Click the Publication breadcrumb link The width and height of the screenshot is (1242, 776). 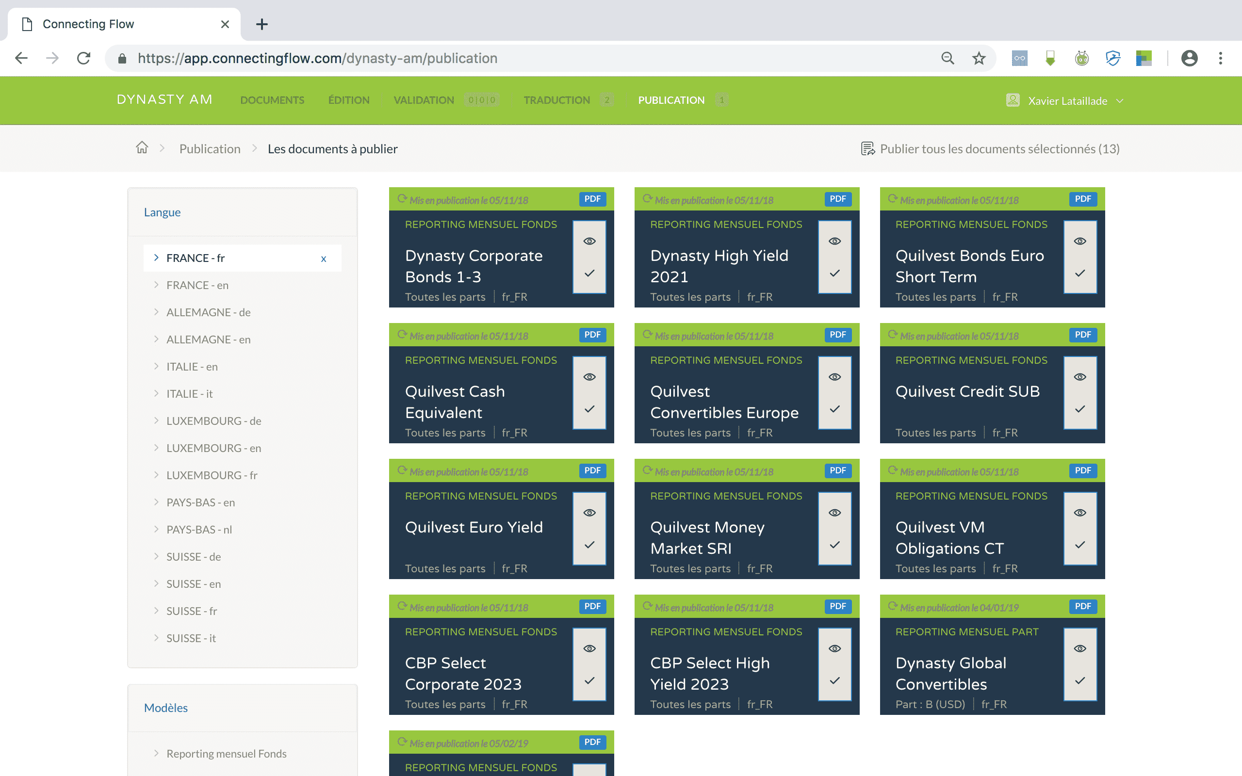(x=210, y=149)
